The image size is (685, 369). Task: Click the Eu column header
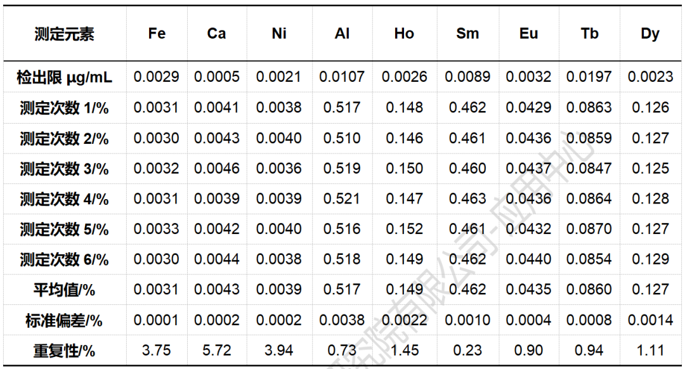(528, 34)
